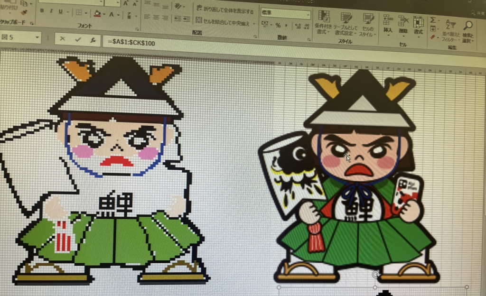
Task: Click the Fill down-arrow icon in editing group
Action: pos(433,29)
